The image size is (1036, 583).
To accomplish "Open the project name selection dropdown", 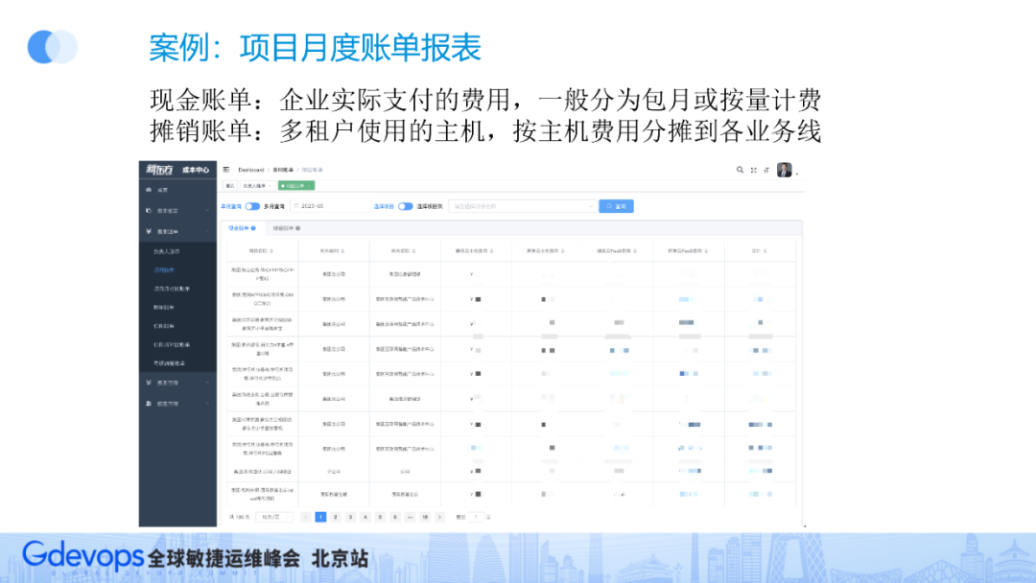I will (522, 207).
